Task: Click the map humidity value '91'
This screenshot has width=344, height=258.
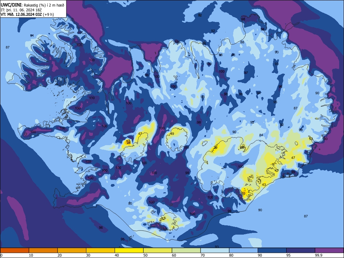Action: point(32,35)
